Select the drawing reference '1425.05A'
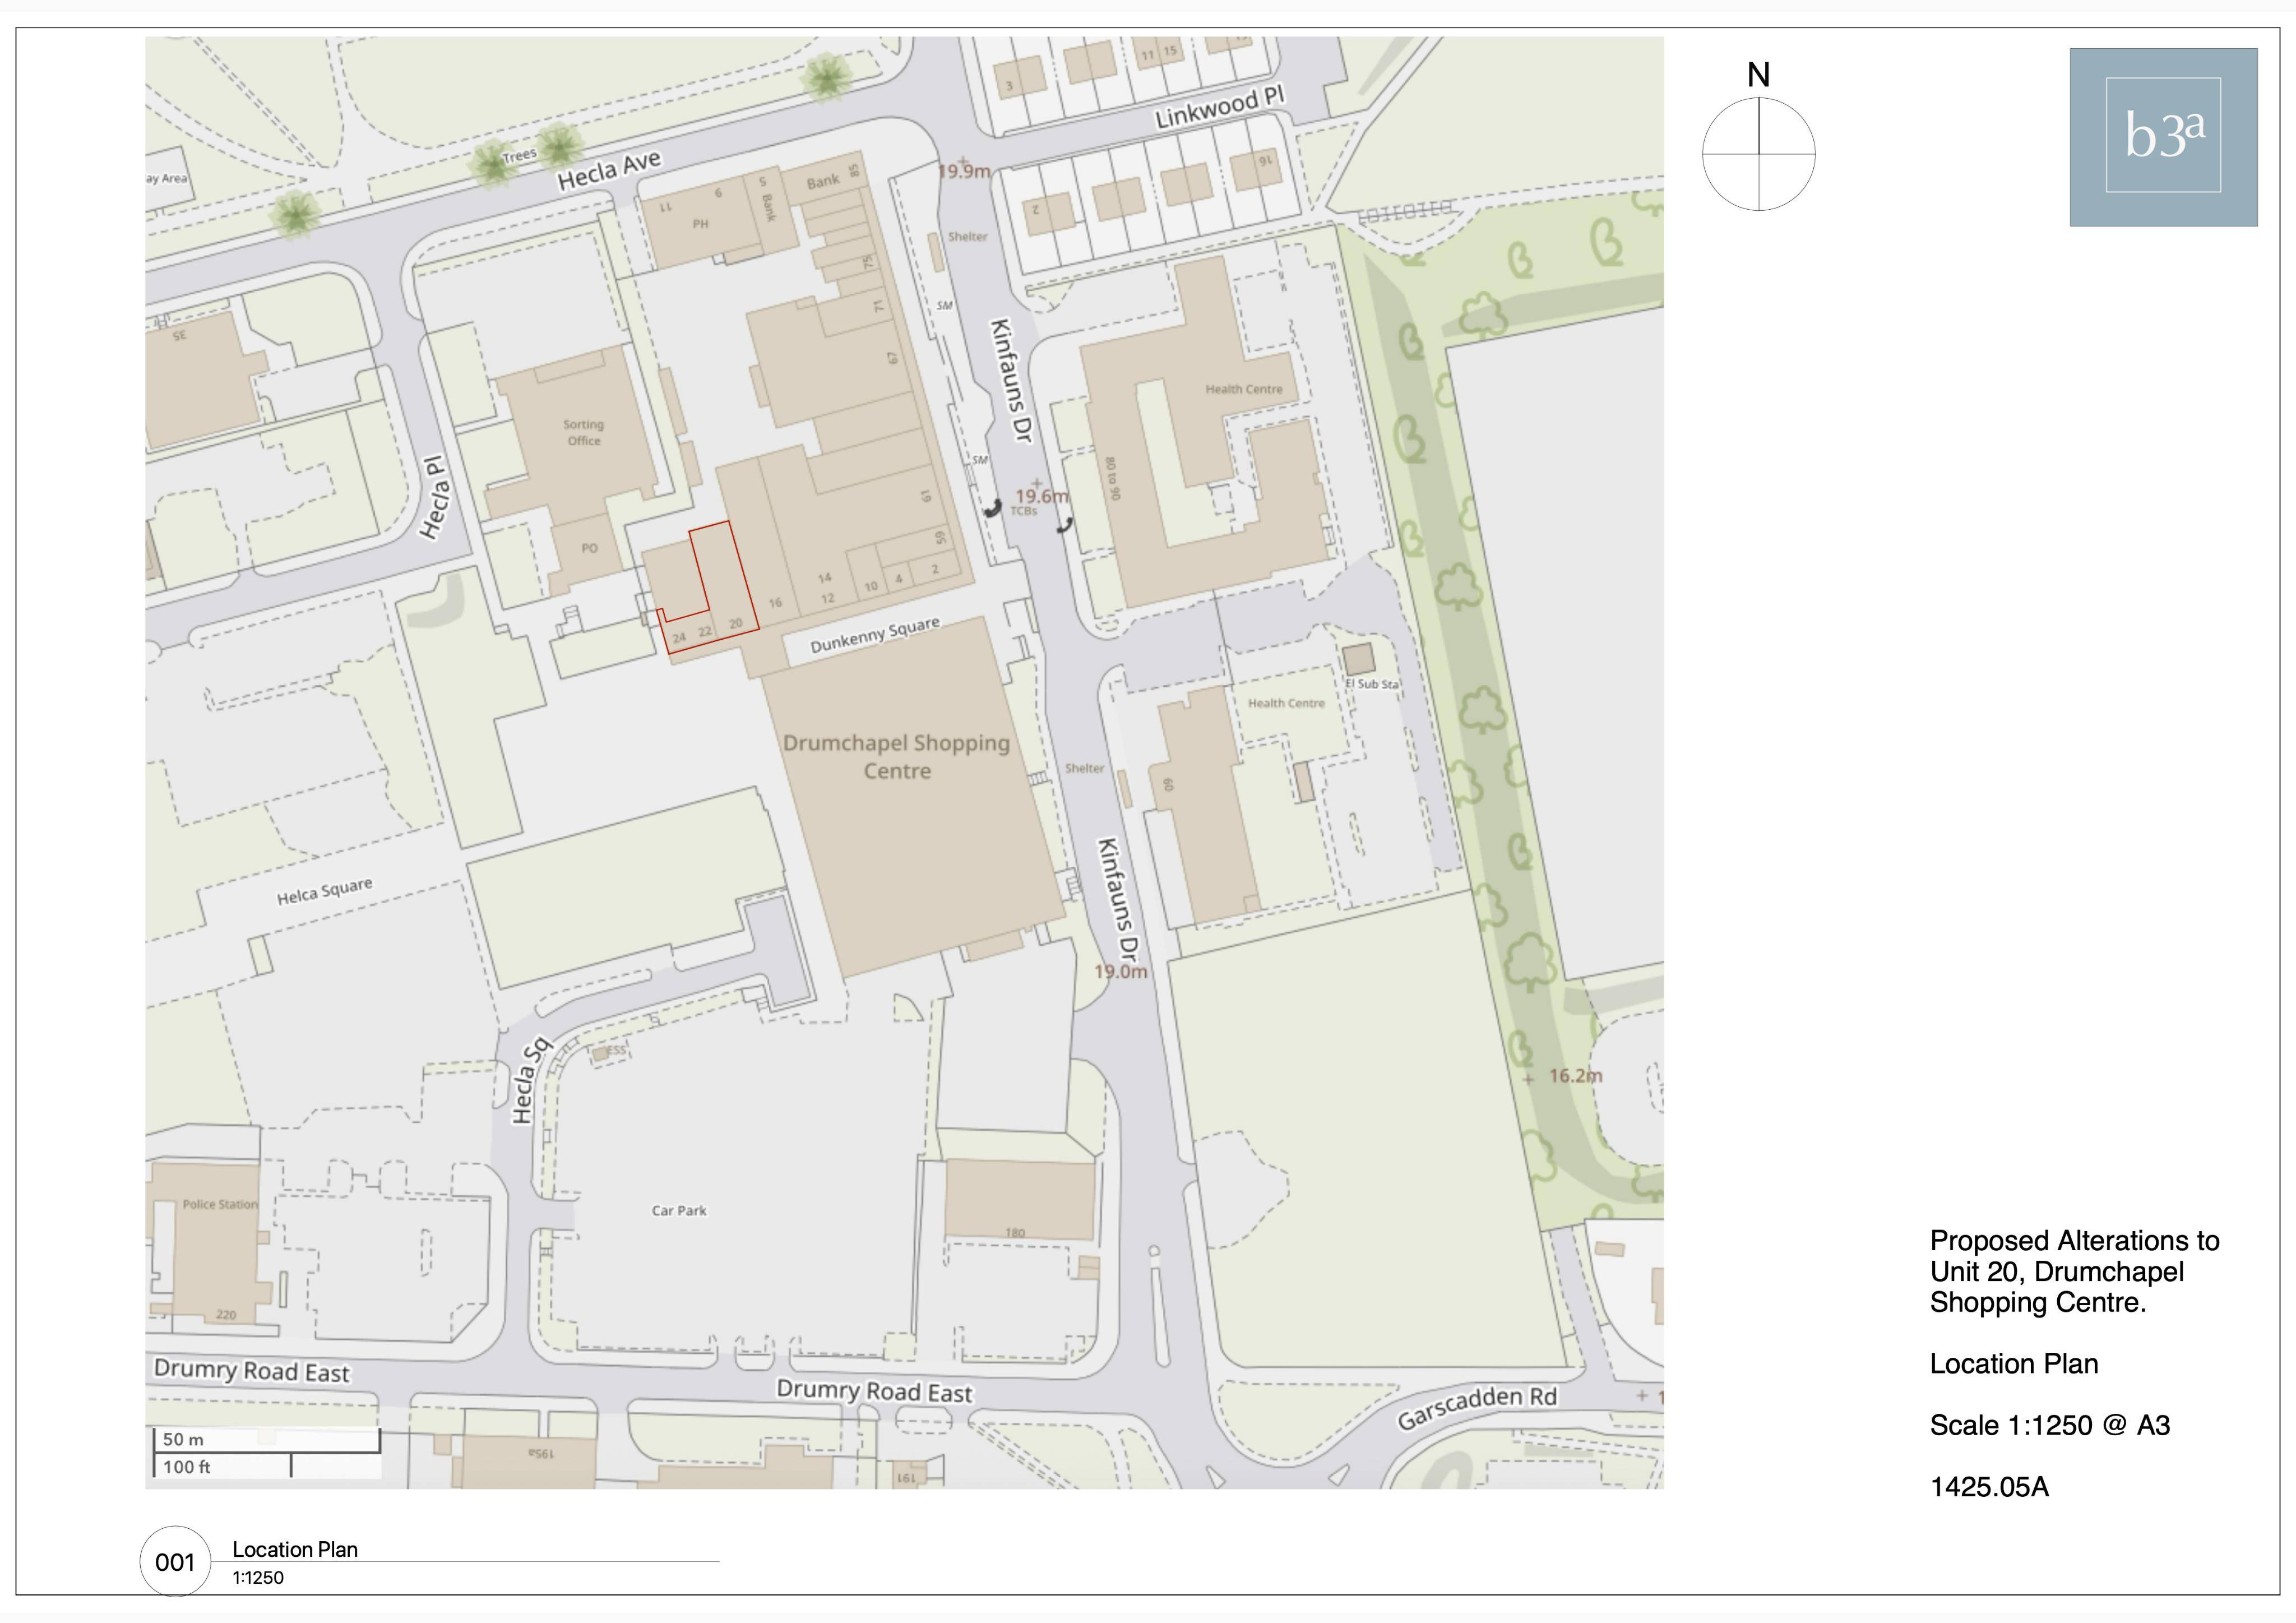The height and width of the screenshot is (1623, 2296). [x=1989, y=1487]
